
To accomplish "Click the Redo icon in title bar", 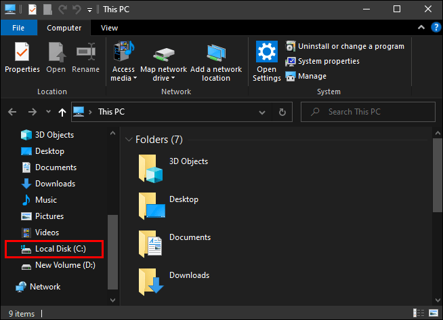I will (62, 9).
